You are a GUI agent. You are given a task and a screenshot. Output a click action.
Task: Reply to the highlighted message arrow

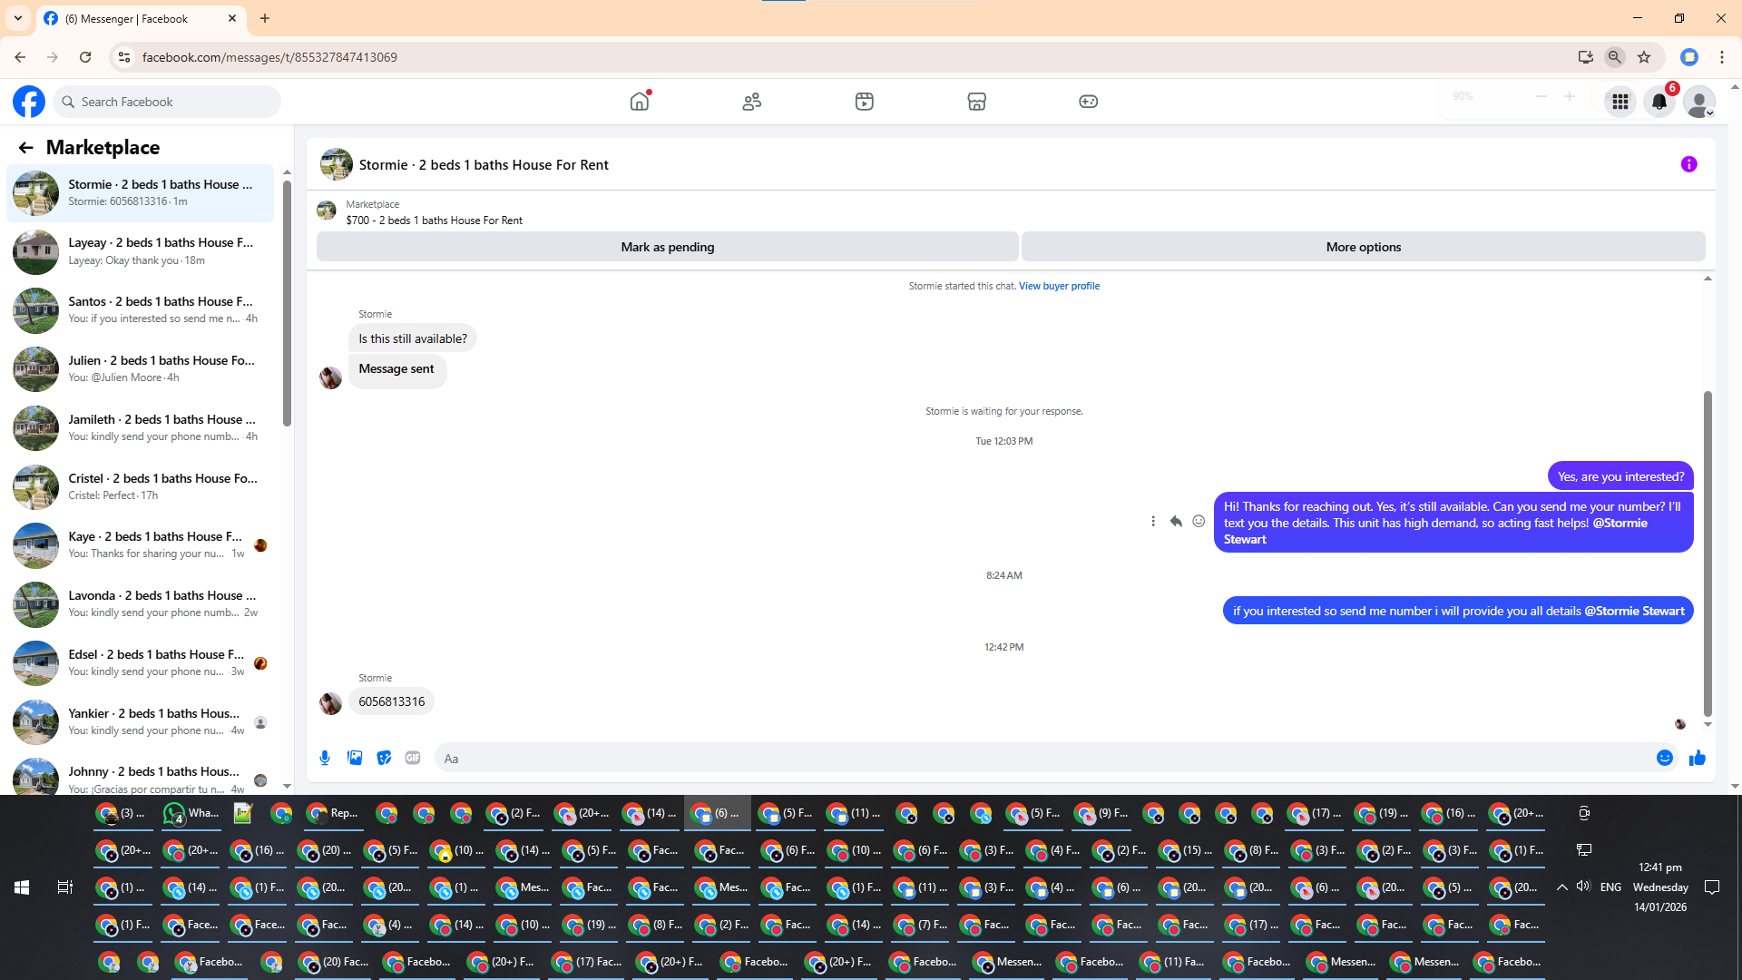pyautogui.click(x=1176, y=522)
